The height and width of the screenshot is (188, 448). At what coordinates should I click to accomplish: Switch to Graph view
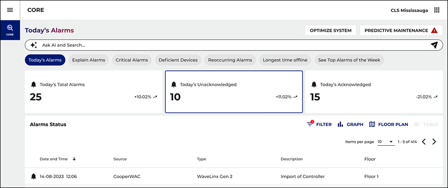pos(350,125)
